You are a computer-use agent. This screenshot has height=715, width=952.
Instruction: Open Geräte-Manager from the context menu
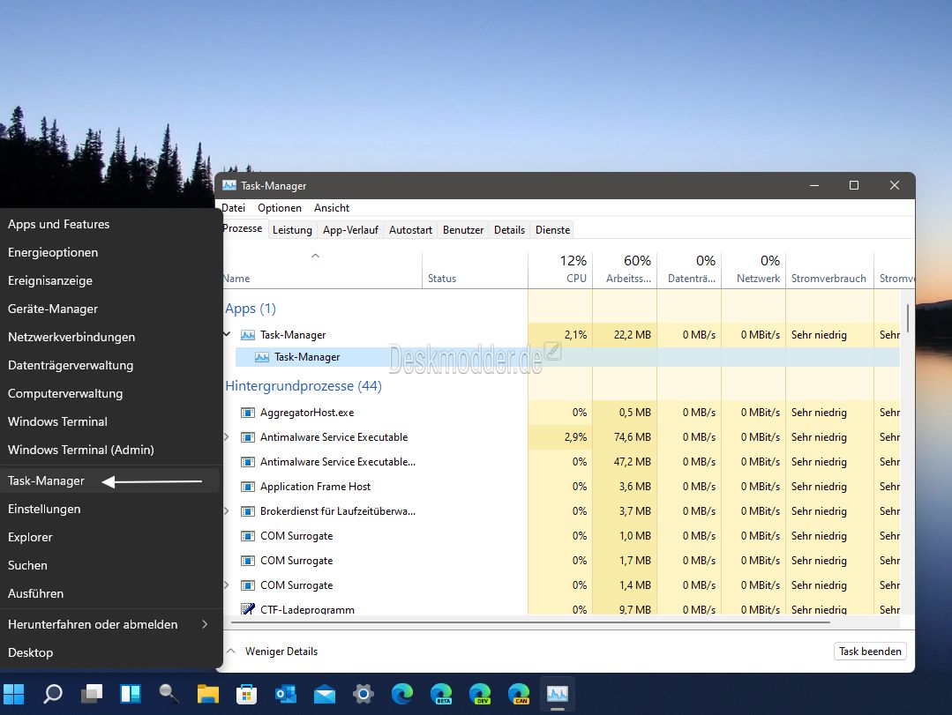coord(109,309)
